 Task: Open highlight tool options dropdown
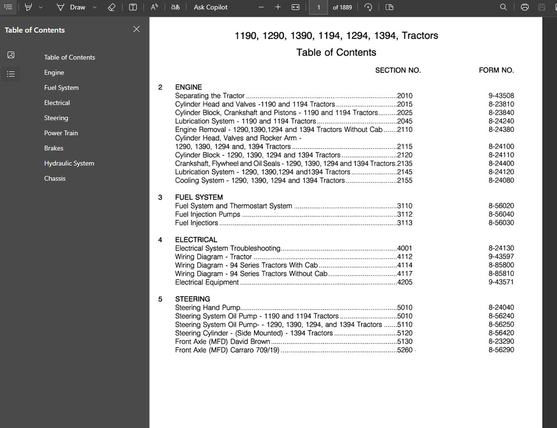[x=41, y=7]
